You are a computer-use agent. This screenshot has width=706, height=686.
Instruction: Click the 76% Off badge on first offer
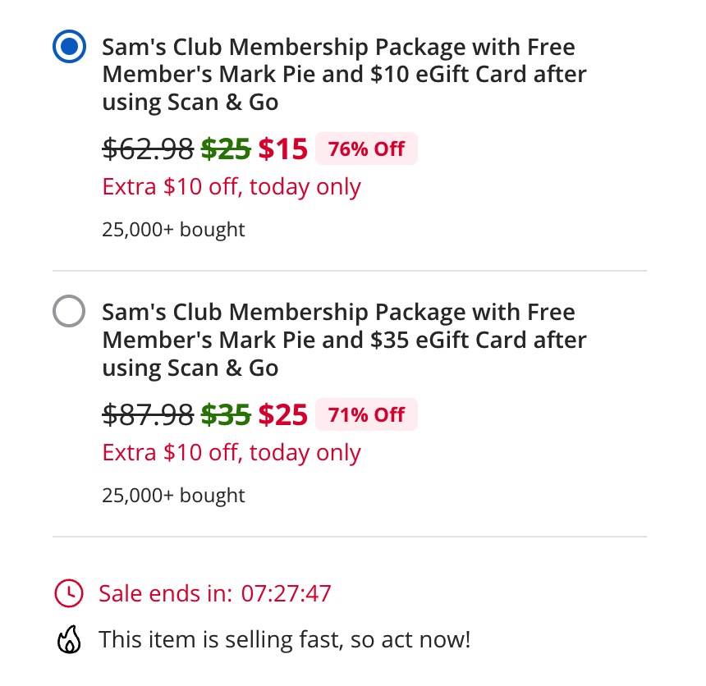pyautogui.click(x=366, y=149)
